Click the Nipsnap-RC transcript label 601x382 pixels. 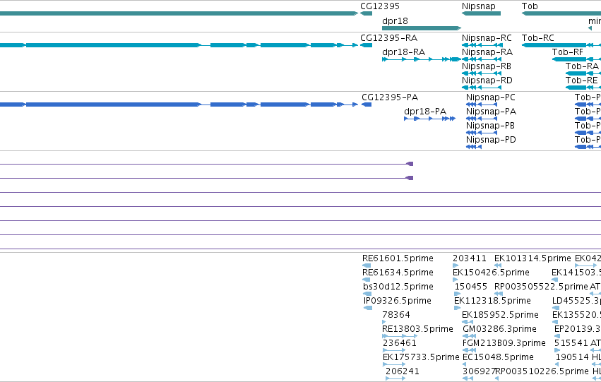click(487, 38)
